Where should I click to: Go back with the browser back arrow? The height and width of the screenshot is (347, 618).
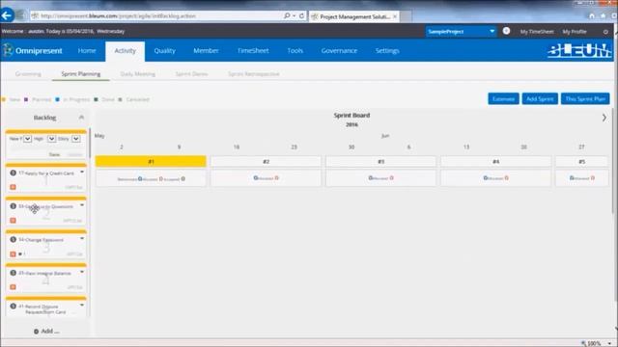7,15
